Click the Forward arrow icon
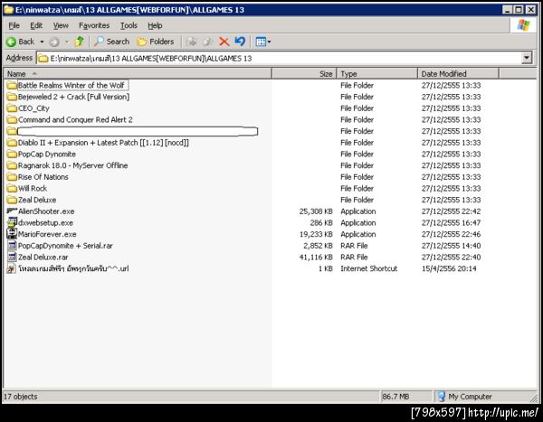The width and height of the screenshot is (543, 422). coord(54,42)
